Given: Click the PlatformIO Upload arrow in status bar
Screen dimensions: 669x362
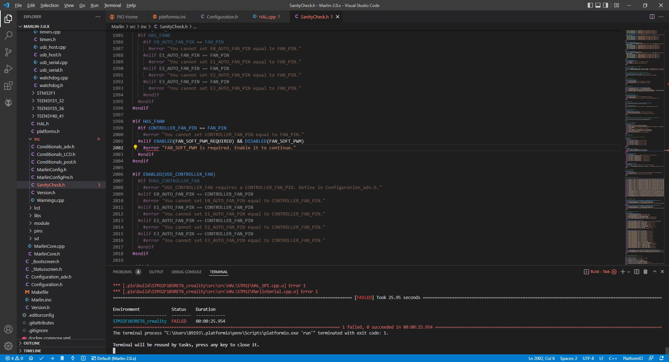Looking at the screenshot, I should point(52,358).
